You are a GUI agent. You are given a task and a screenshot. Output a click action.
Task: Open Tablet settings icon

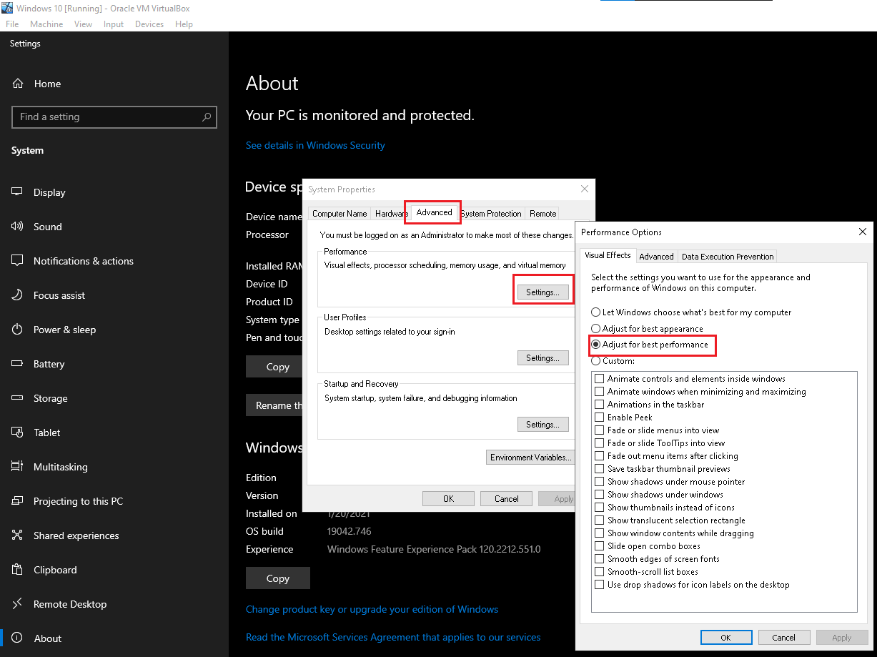coord(18,433)
